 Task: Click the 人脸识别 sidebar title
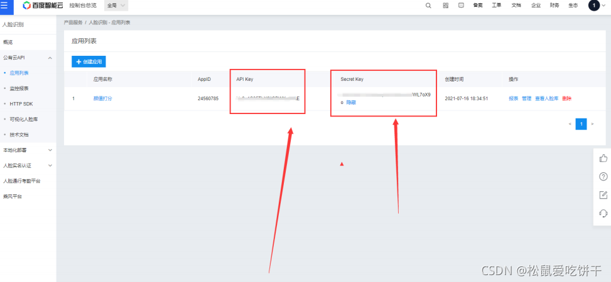point(13,24)
